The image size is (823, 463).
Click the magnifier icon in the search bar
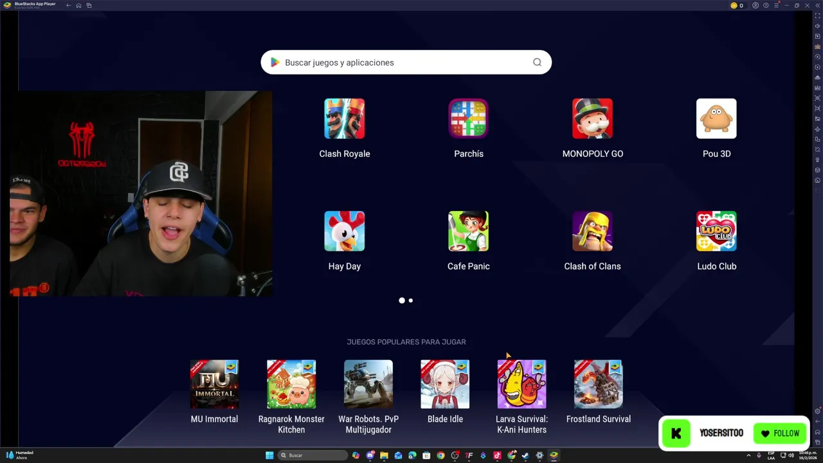tap(537, 62)
